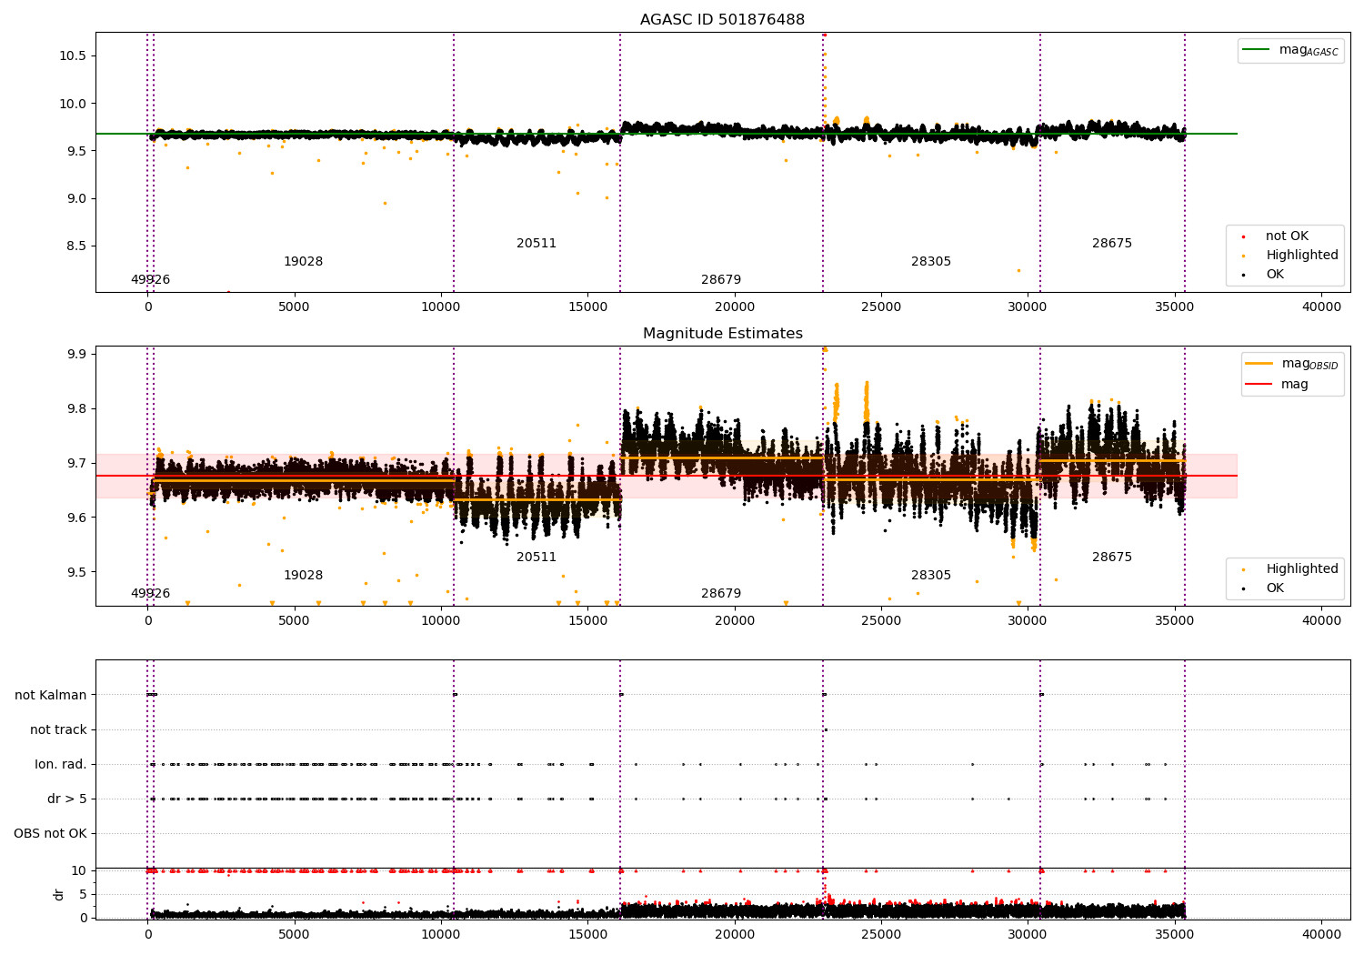Click the 'not OK' legend entry
Viewport: 1364px width, 955px height.
pyautogui.click(x=1276, y=236)
